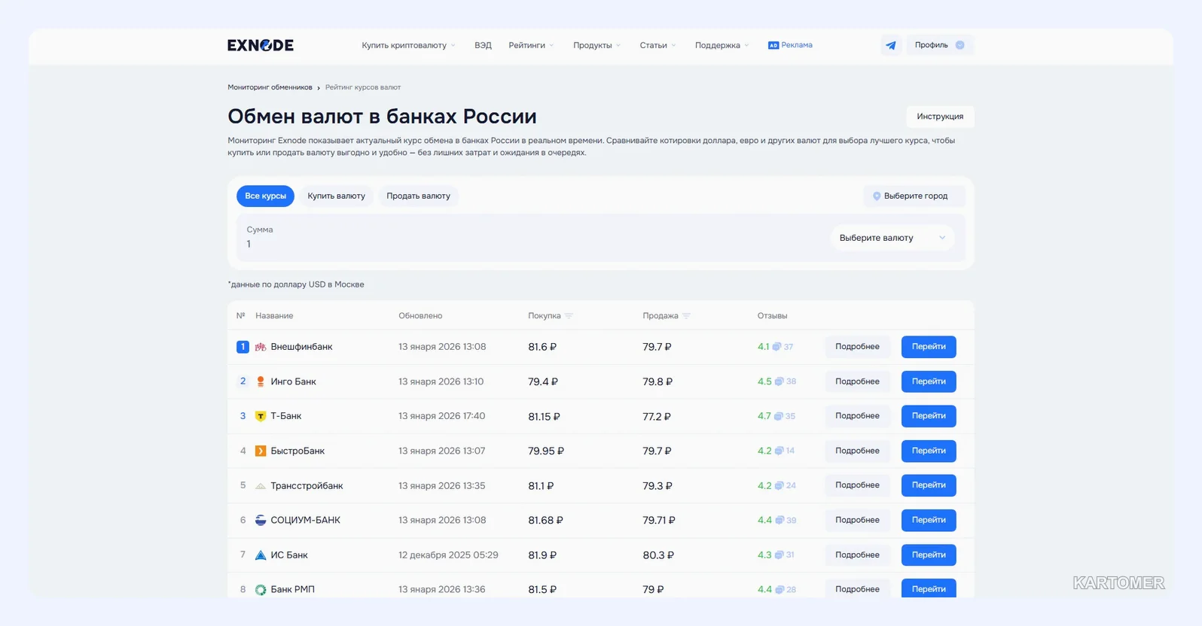Click the Т-Банк yellow shield icon
The image size is (1202, 626).
pos(261,416)
